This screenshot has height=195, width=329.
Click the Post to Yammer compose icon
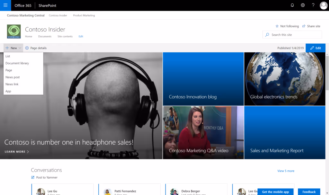[x=33, y=177]
